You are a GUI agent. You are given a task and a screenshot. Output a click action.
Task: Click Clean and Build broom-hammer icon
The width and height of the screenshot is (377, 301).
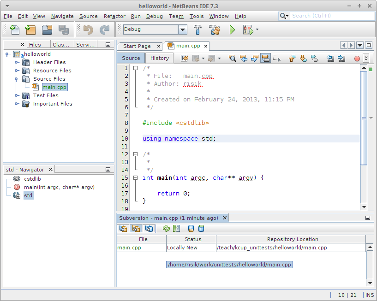click(x=214, y=30)
